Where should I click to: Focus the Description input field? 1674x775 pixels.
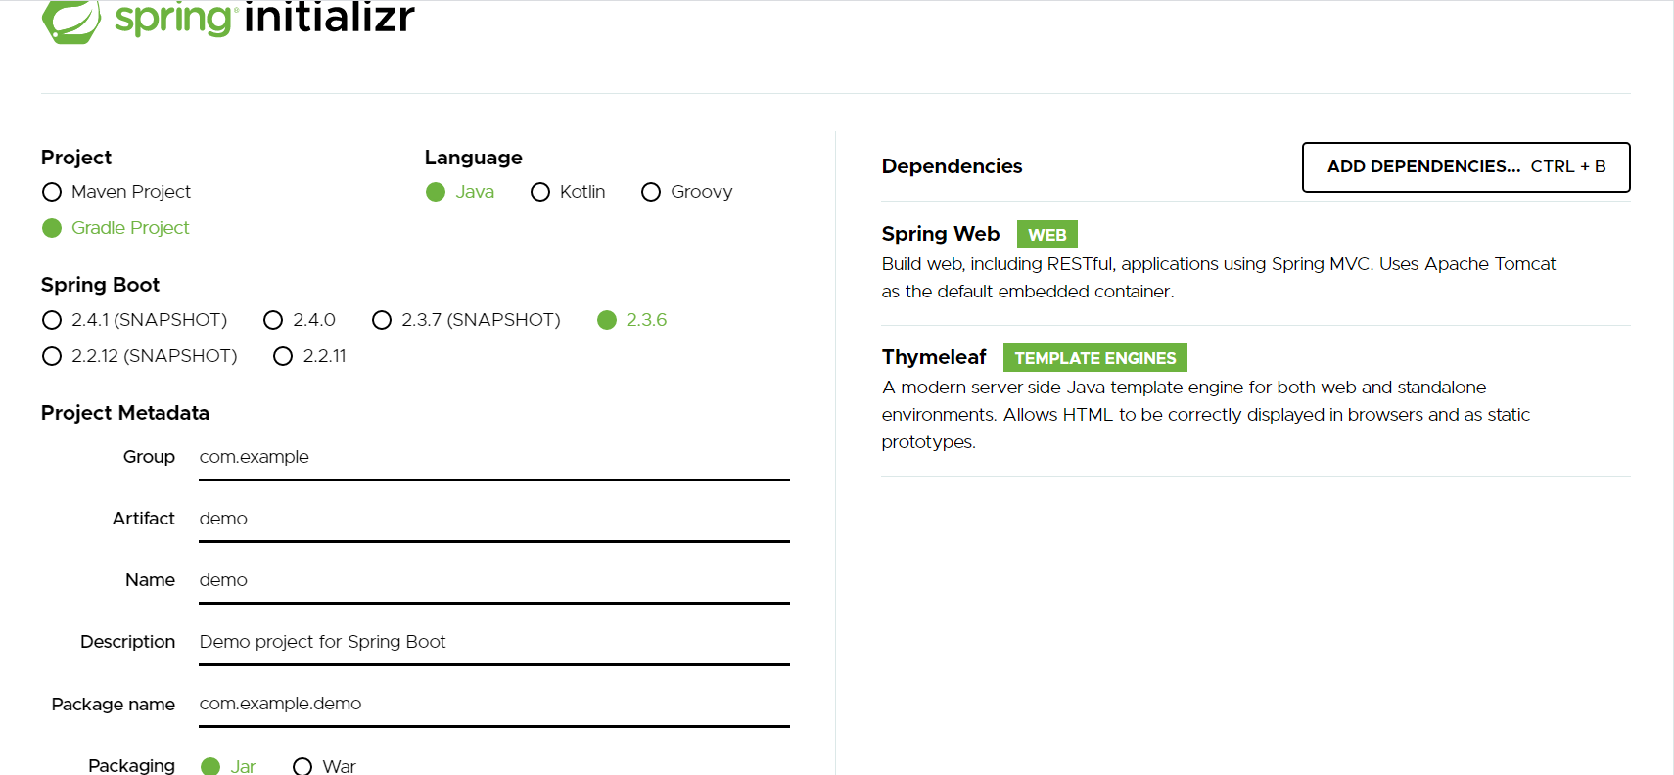[x=494, y=642]
